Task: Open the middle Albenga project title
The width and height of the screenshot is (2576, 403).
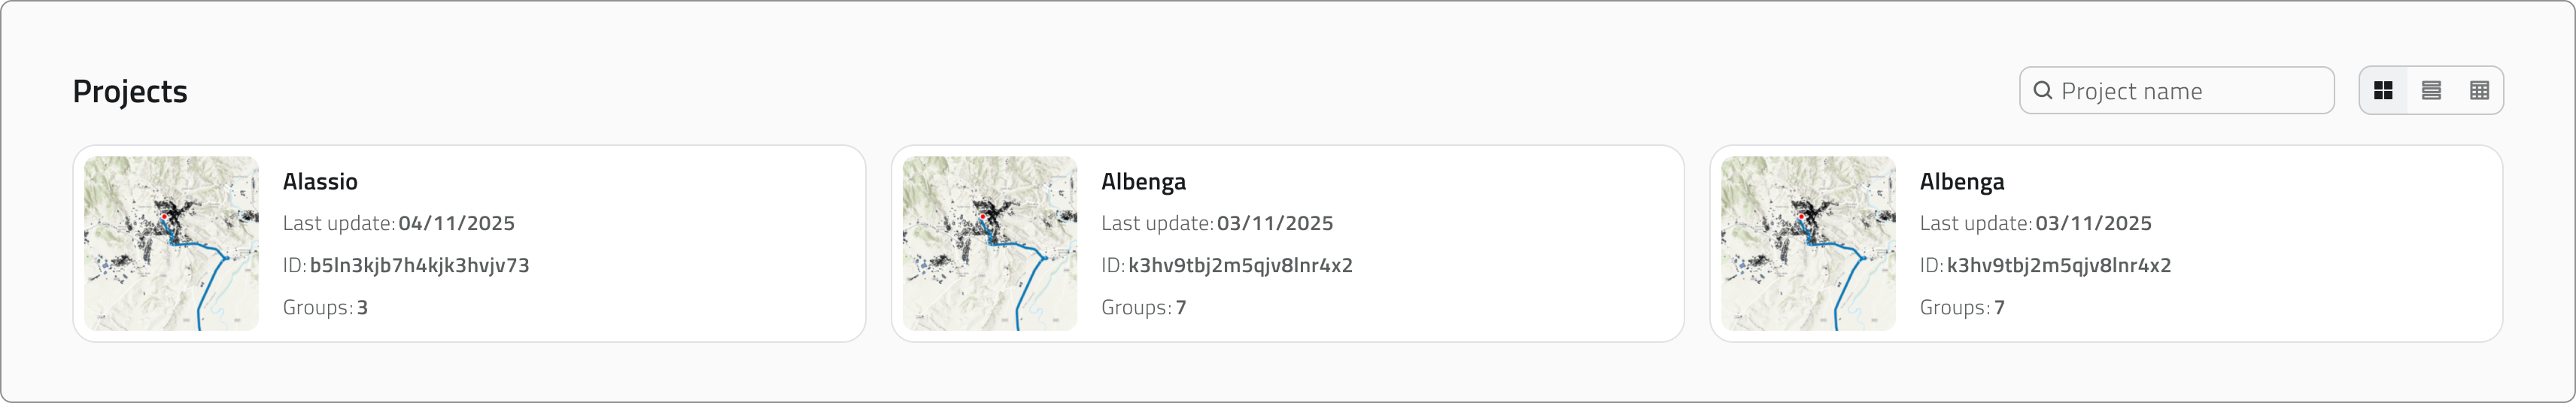Action: tap(1143, 181)
